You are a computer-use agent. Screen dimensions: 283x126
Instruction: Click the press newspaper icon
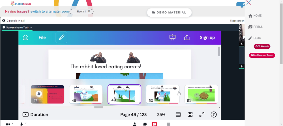click(x=250, y=27)
